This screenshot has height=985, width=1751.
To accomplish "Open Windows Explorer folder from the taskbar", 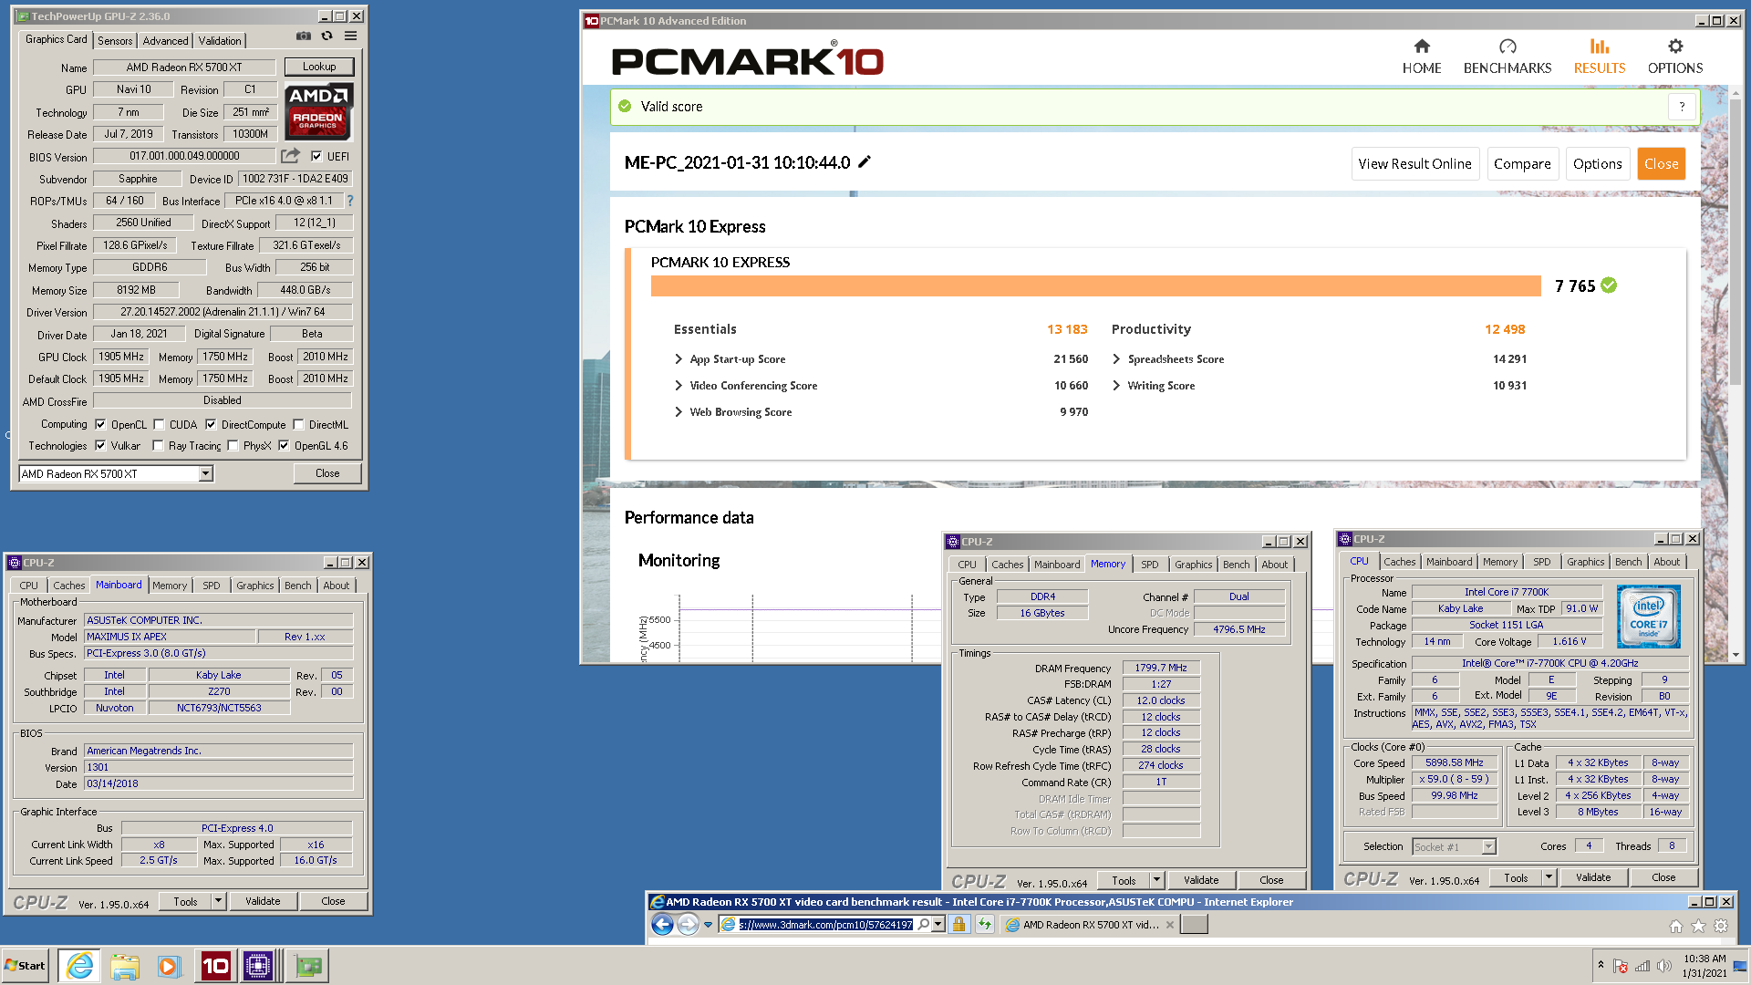I will click(125, 966).
